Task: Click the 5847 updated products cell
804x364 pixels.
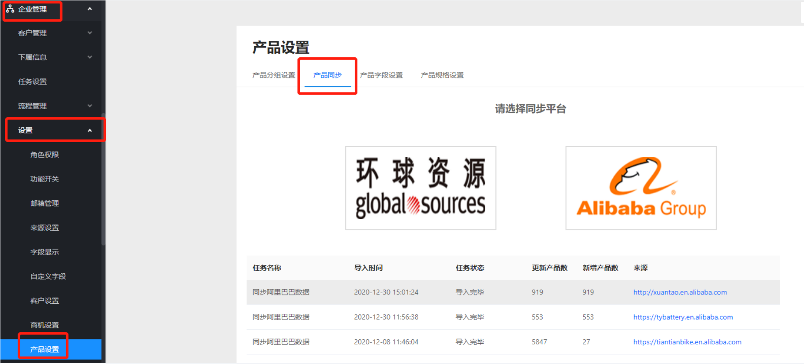Action: coord(540,342)
